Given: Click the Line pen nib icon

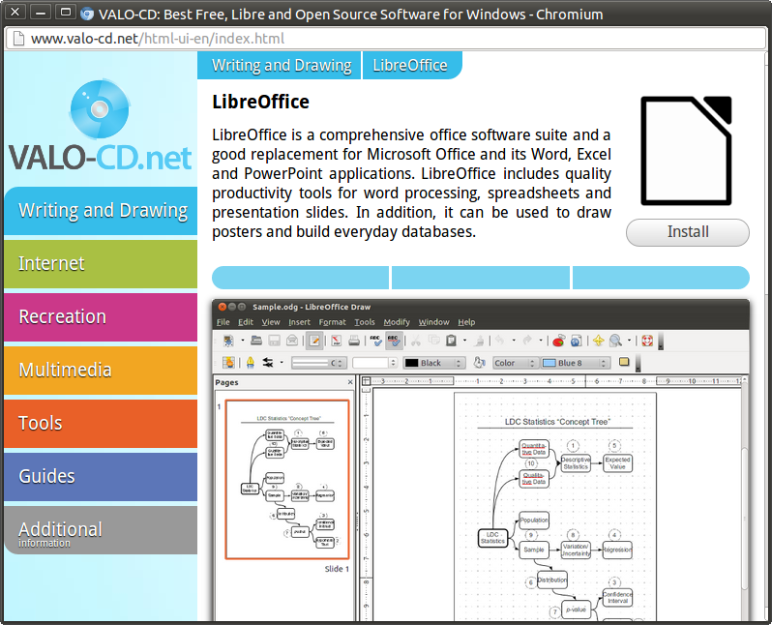Looking at the screenshot, I should click(251, 363).
